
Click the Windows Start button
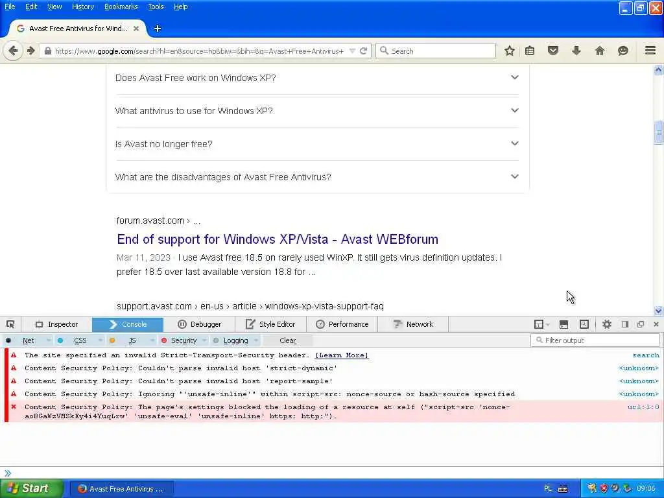pyautogui.click(x=32, y=489)
